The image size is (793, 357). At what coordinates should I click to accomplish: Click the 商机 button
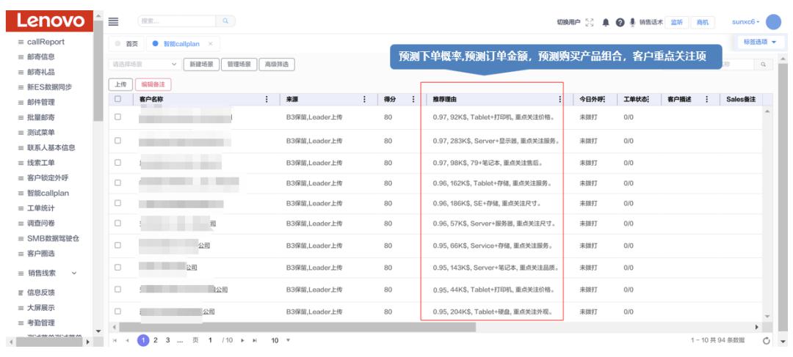(703, 22)
